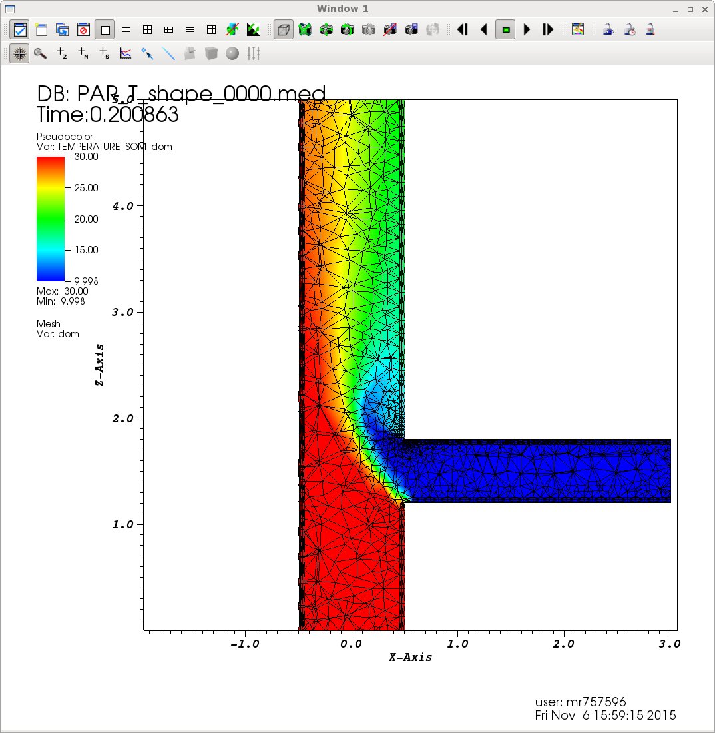Screen dimensions: 715x733
Task: Click the 'Var: dom' mesh label
Action: point(58,334)
